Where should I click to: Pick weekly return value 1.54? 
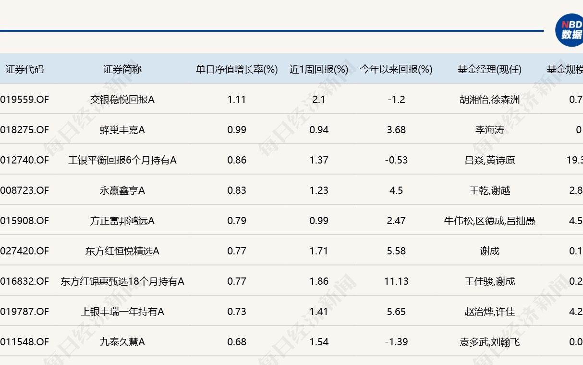(x=319, y=342)
